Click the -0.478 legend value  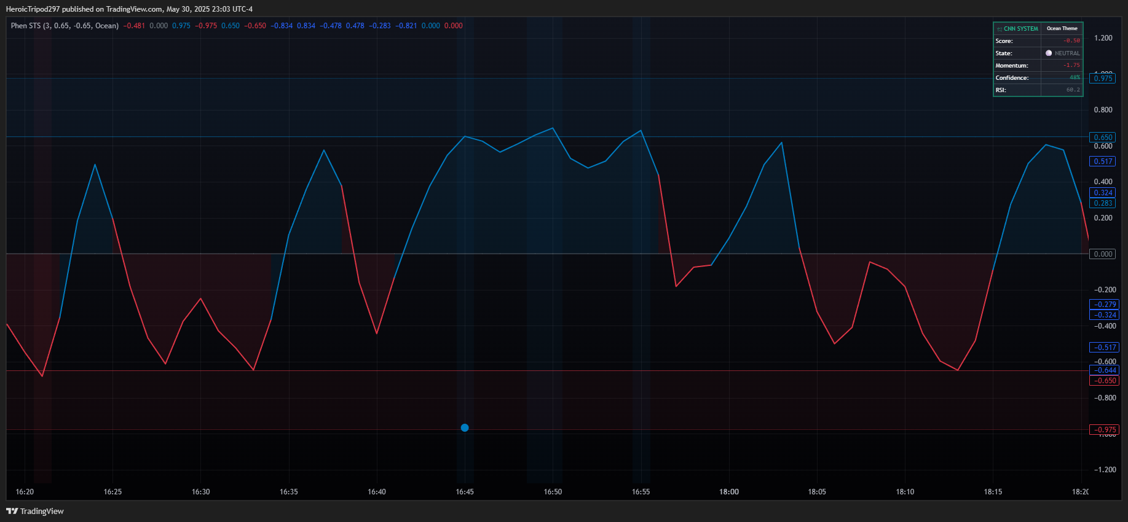point(331,26)
